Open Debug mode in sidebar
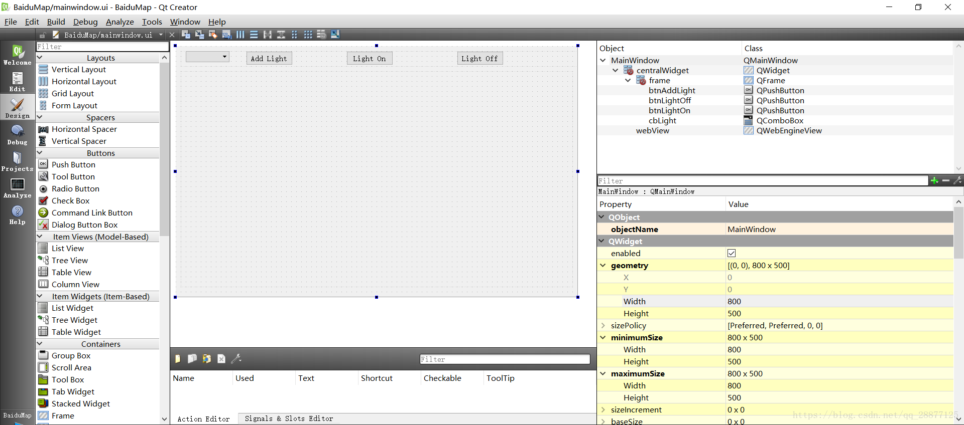Viewport: 964px width, 425px height. (x=18, y=135)
